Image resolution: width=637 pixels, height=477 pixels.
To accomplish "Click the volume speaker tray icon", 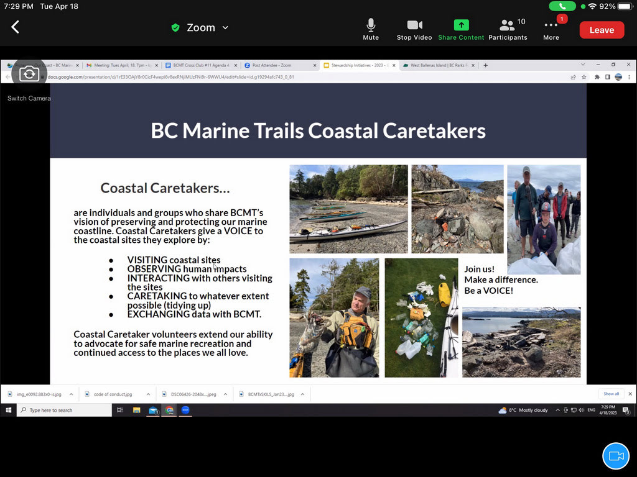I will point(582,410).
